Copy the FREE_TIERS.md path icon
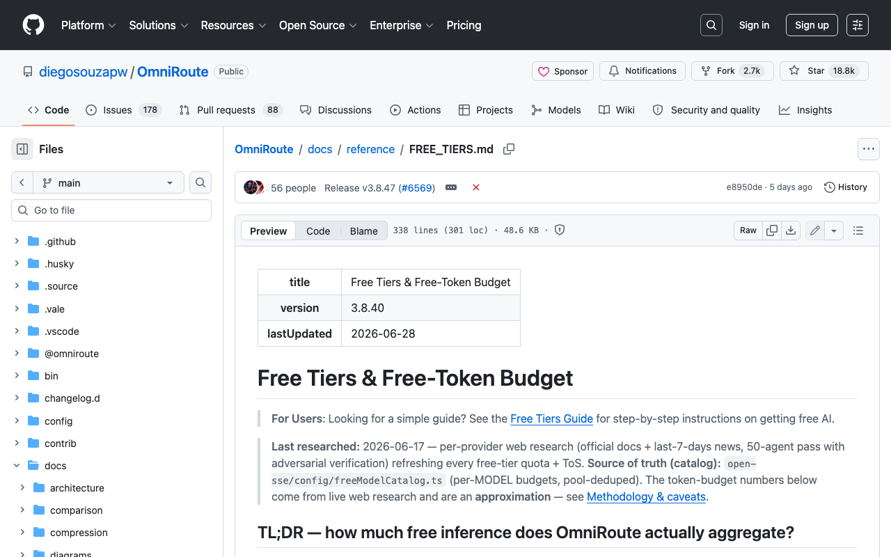Viewport: 891px width, 557px height. pyautogui.click(x=509, y=149)
